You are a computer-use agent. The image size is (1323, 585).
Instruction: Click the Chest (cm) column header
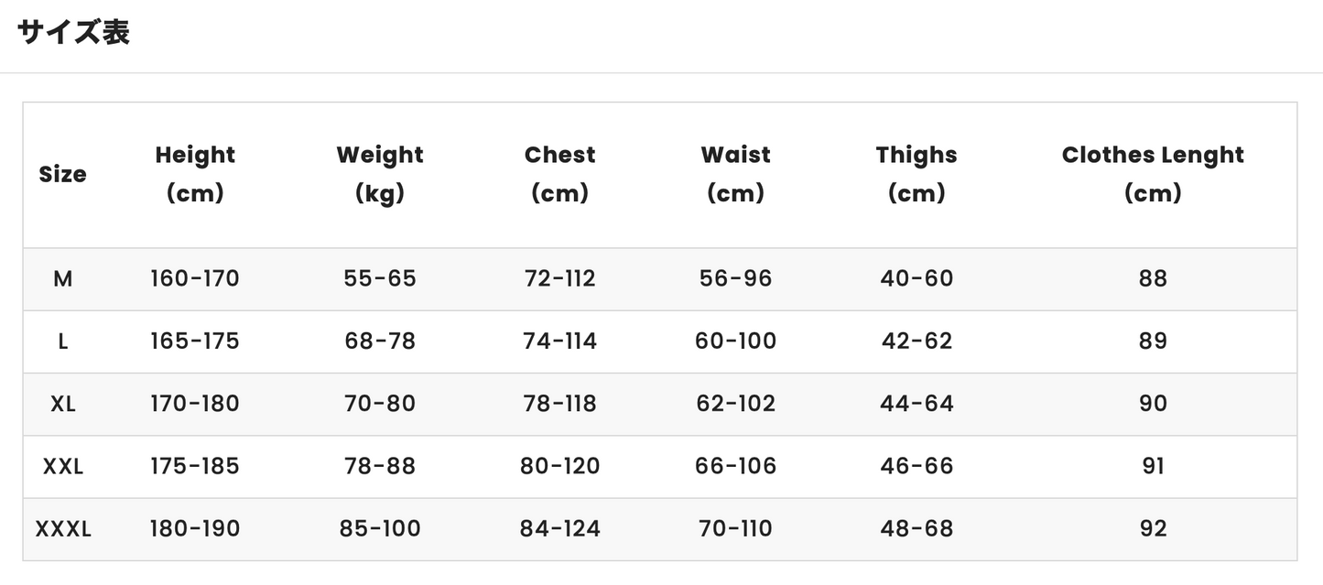pos(560,174)
